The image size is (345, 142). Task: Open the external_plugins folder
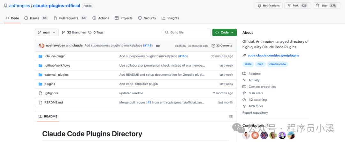coord(57,75)
